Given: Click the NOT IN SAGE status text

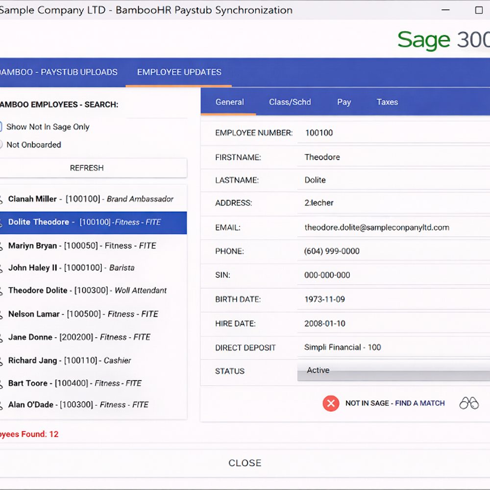Looking at the screenshot, I should pos(367,403).
